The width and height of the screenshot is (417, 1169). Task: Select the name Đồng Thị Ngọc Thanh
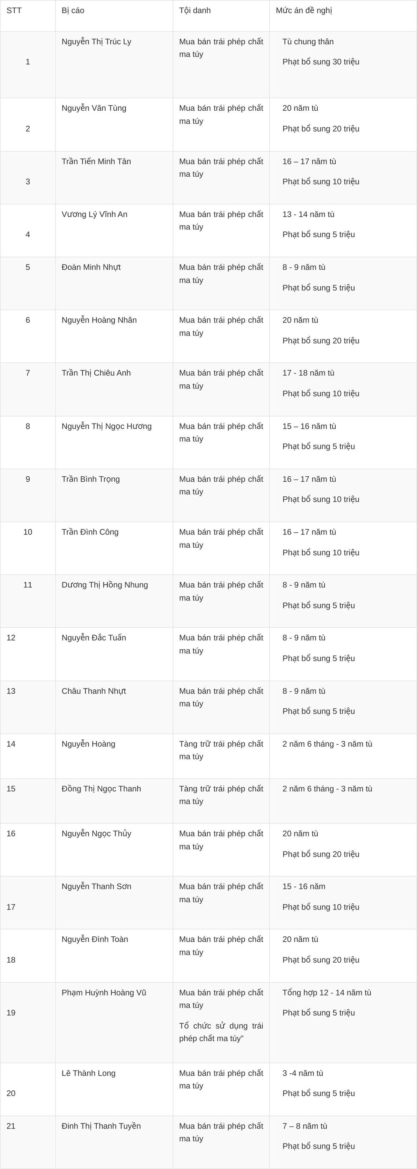(x=101, y=789)
